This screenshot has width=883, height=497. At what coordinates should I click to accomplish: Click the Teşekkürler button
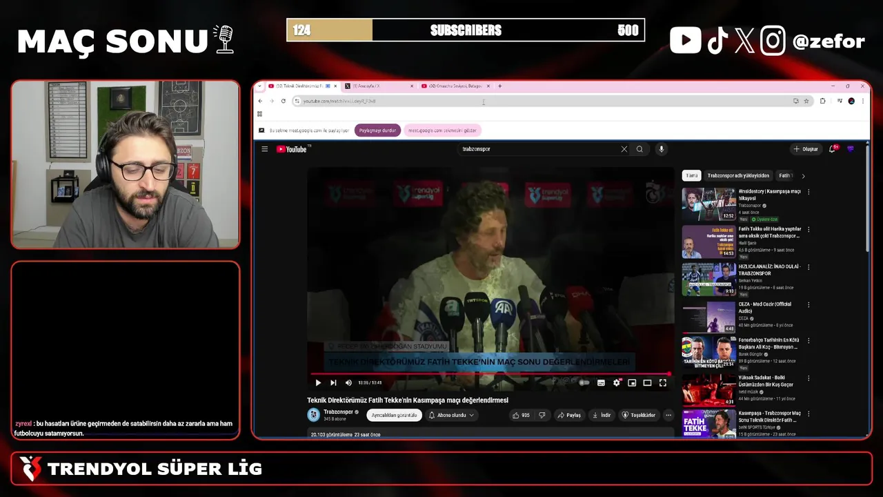tap(639, 415)
